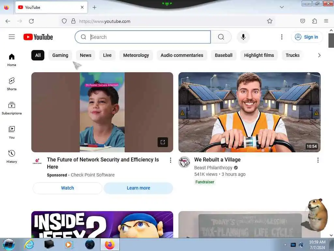Select the Live filter chip

(x=107, y=55)
